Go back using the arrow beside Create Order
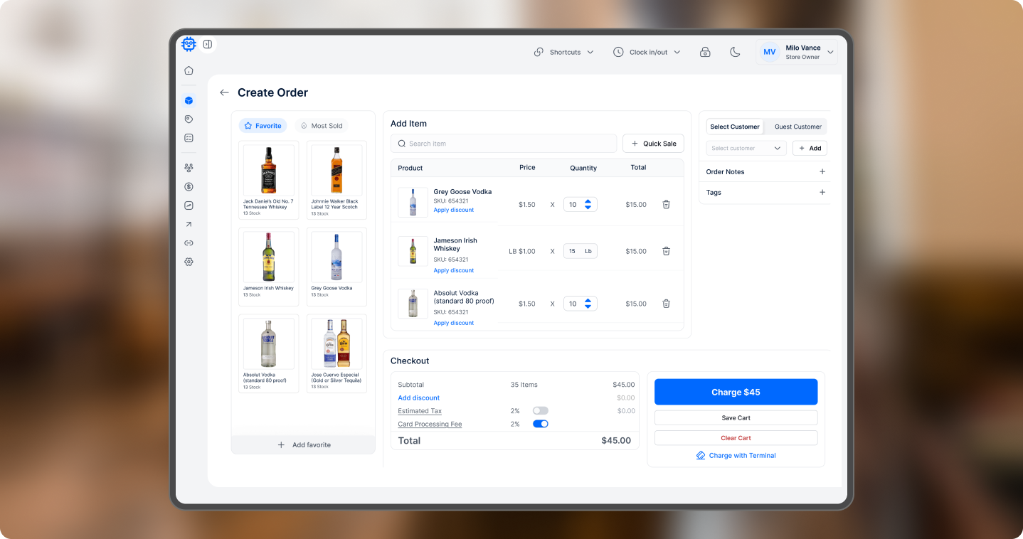This screenshot has width=1023, height=539. 224,92
